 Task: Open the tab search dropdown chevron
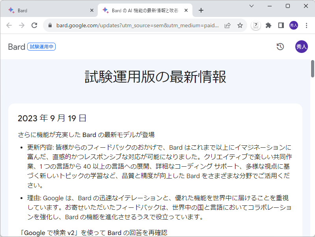click(x=251, y=6)
